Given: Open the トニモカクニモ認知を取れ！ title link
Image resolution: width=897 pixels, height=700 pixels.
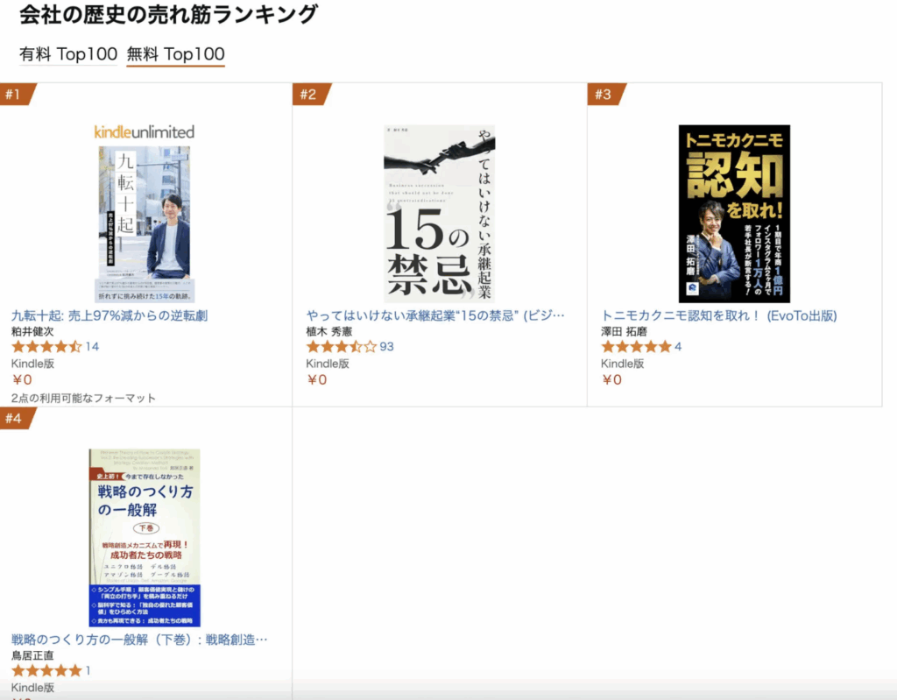Looking at the screenshot, I should [x=718, y=315].
